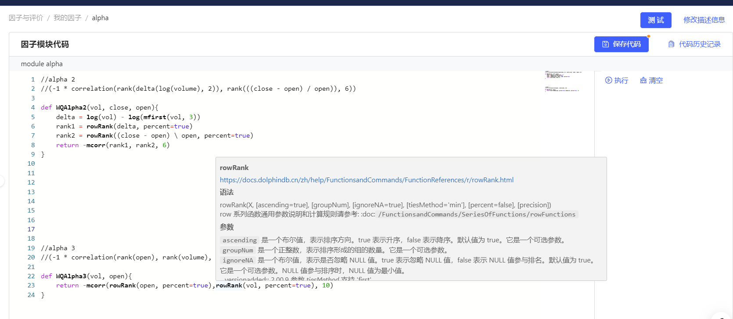Click line number 1 in the editor gutter
Viewport: 733px width, 319px height.
click(x=33, y=79)
